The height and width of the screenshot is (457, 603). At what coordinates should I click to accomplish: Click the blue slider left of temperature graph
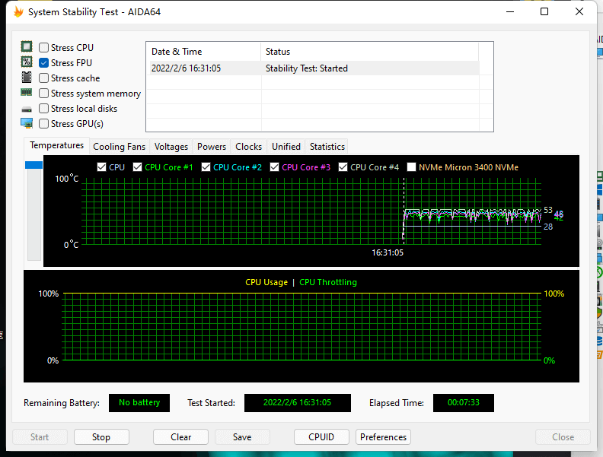33,165
